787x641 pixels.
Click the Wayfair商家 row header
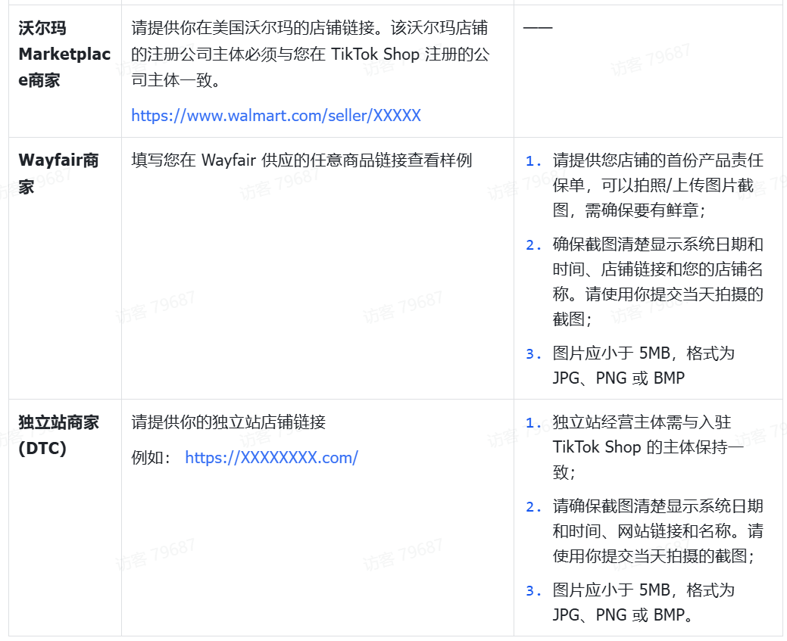pyautogui.click(x=58, y=173)
